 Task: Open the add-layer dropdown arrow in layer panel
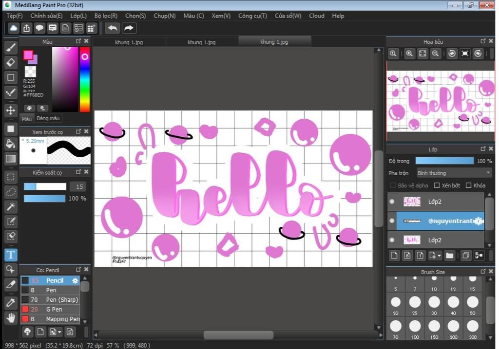[x=439, y=256]
